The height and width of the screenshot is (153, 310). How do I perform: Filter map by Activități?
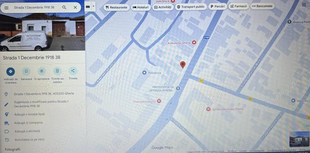[163, 7]
